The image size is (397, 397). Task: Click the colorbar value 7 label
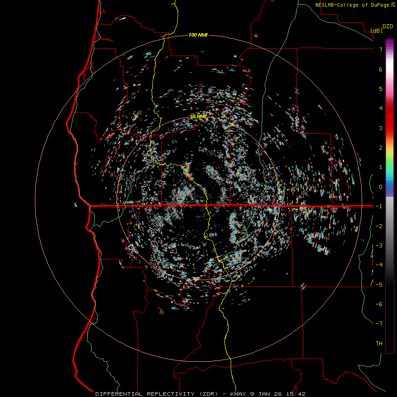[381, 49]
